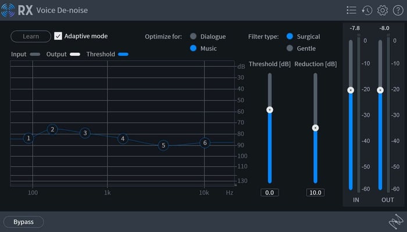The height and width of the screenshot is (232, 407).
Task: Click the Filter type: label
Action: [263, 37]
